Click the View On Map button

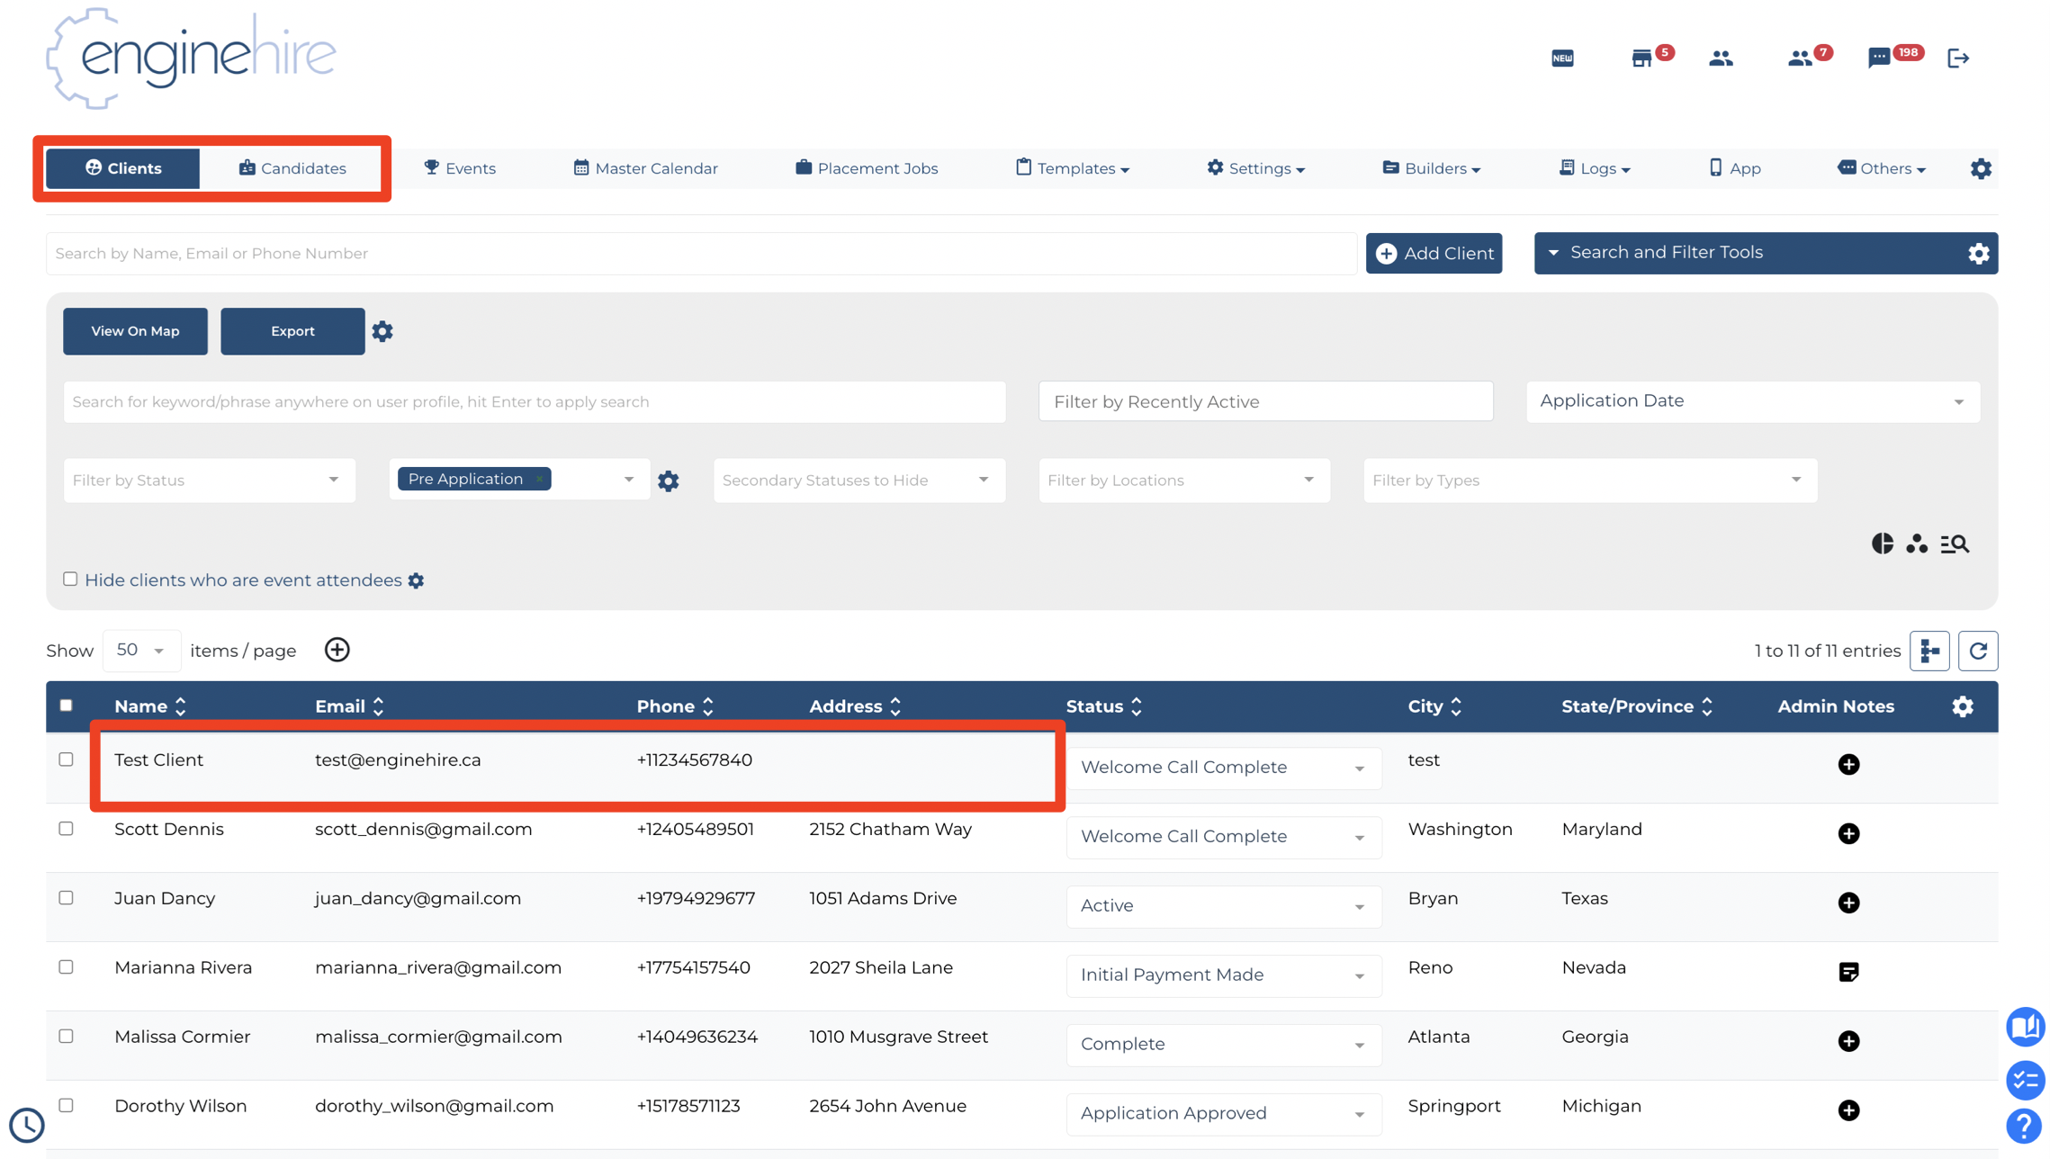click(135, 331)
